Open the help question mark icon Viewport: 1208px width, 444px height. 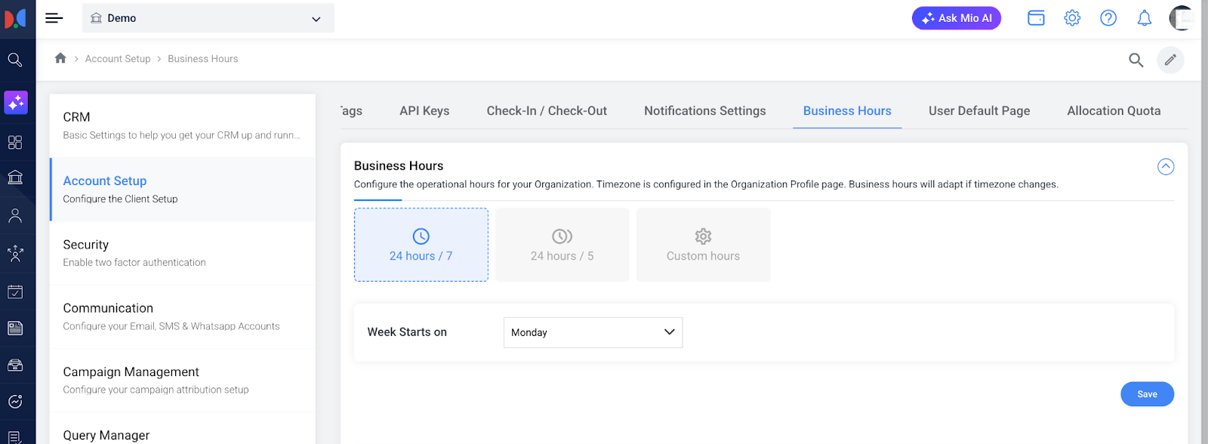[x=1108, y=18]
